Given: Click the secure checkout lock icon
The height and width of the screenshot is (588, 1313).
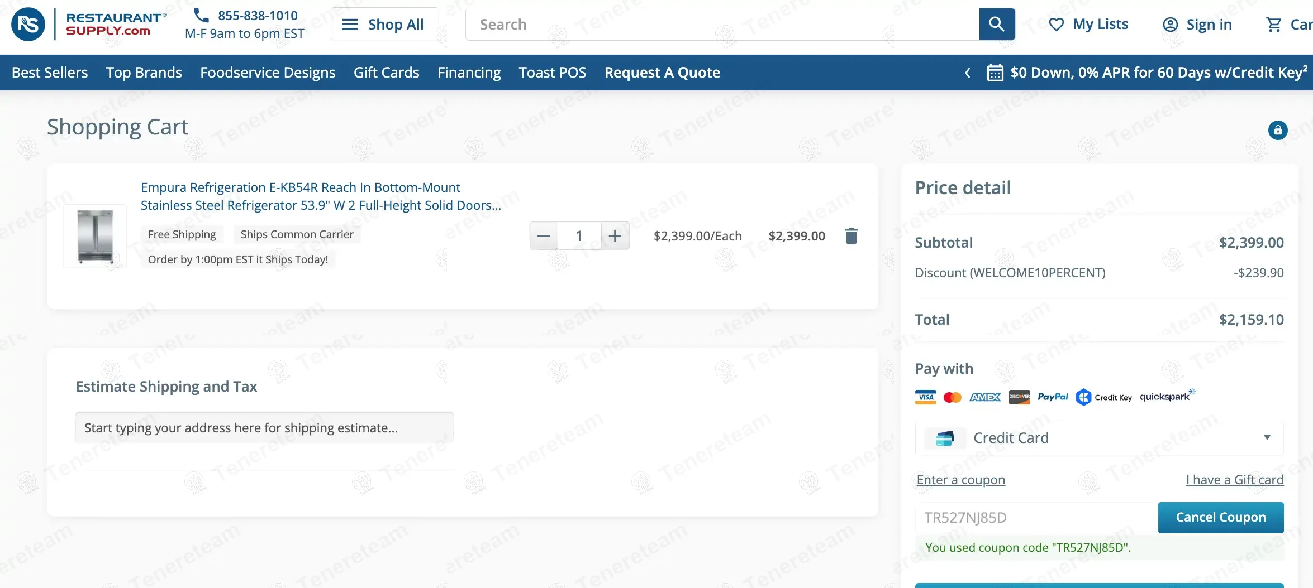Looking at the screenshot, I should (x=1277, y=130).
